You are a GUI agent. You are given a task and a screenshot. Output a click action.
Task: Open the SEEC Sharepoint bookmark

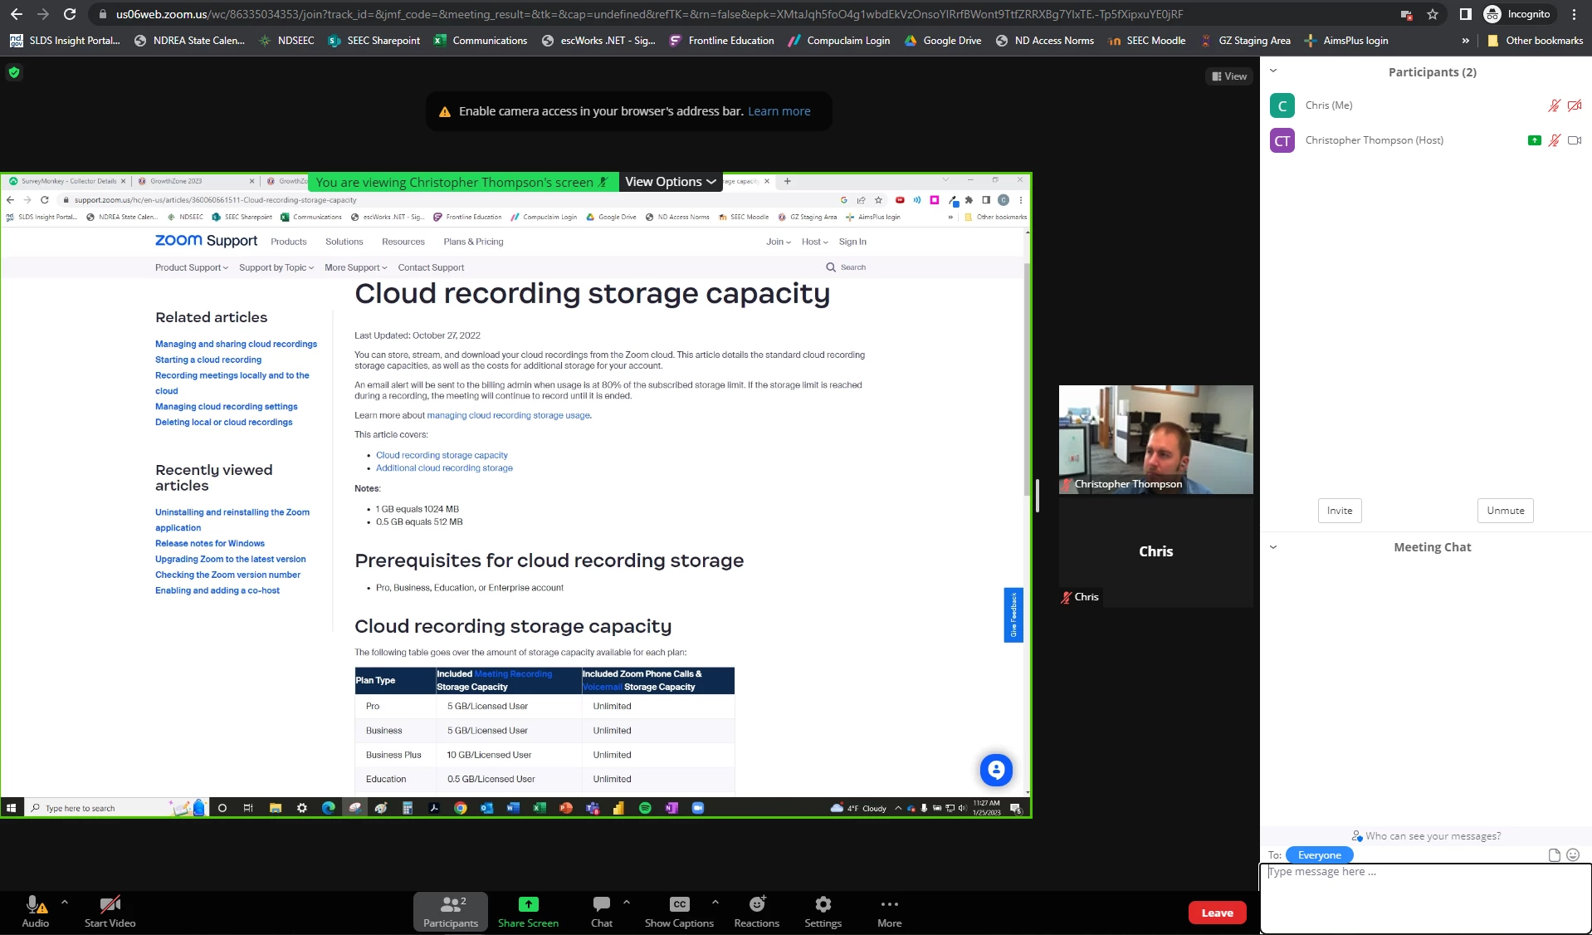[374, 41]
